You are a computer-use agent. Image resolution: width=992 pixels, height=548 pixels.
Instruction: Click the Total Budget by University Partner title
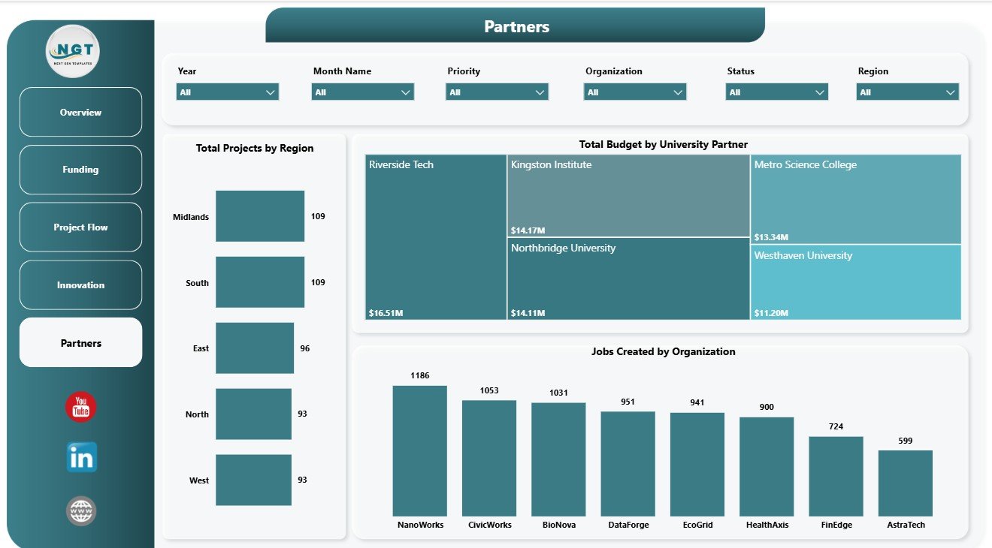[x=664, y=144]
